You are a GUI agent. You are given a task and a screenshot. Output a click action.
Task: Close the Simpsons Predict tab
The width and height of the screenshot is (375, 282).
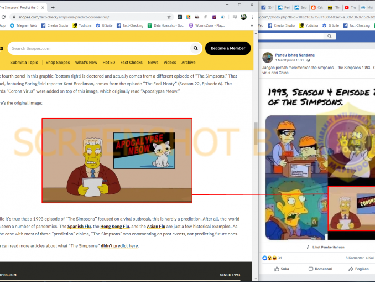pyautogui.click(x=43, y=7)
